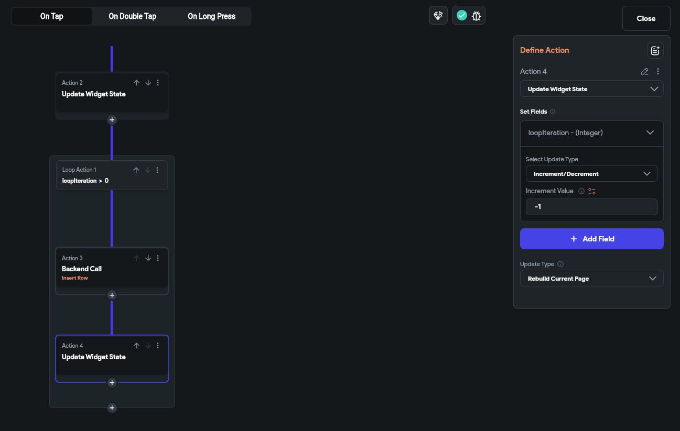Click the Add Field button
Image resolution: width=680 pixels, height=431 pixels.
591,239
